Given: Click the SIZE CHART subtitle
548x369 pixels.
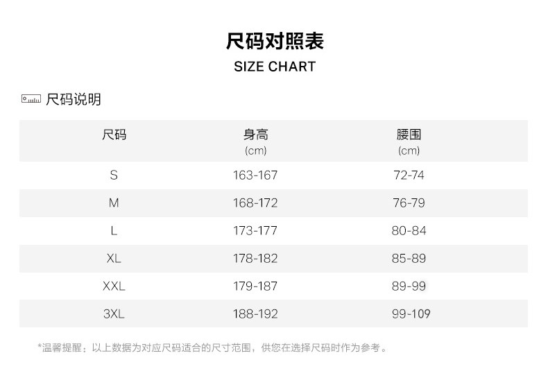Looking at the screenshot, I should click(275, 67).
